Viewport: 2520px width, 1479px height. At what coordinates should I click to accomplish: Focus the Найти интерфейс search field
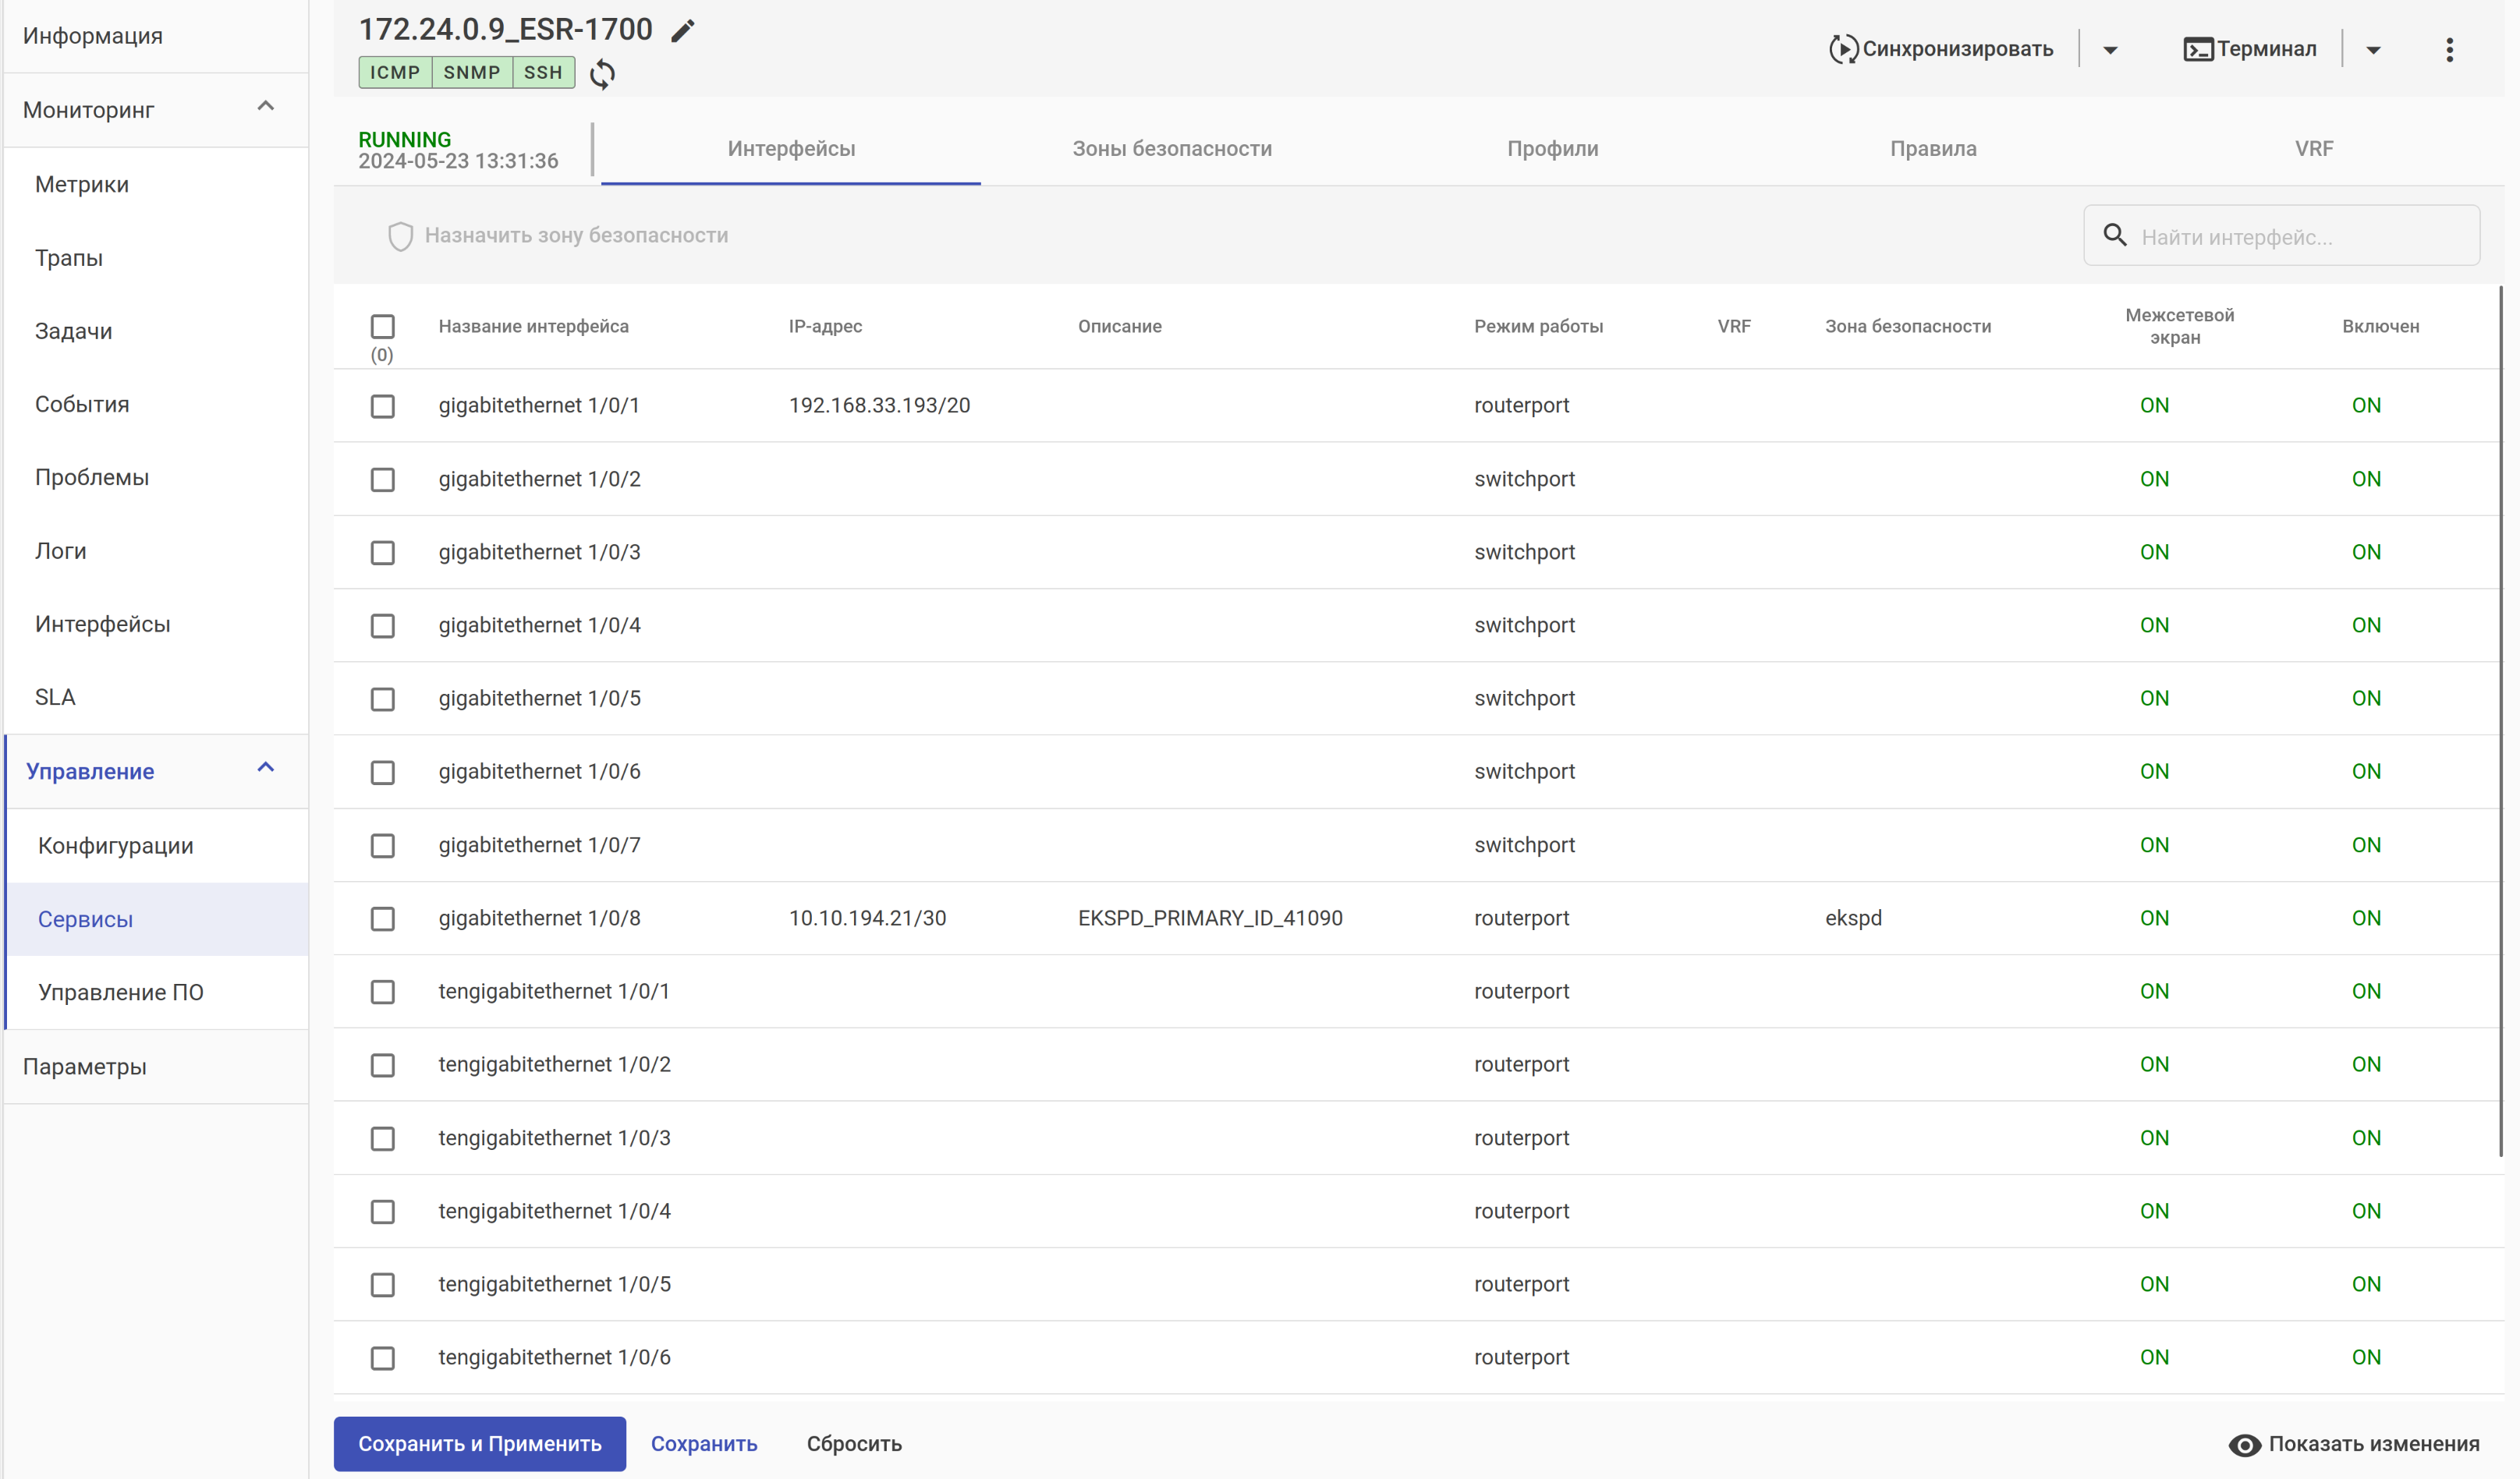[x=2300, y=237]
